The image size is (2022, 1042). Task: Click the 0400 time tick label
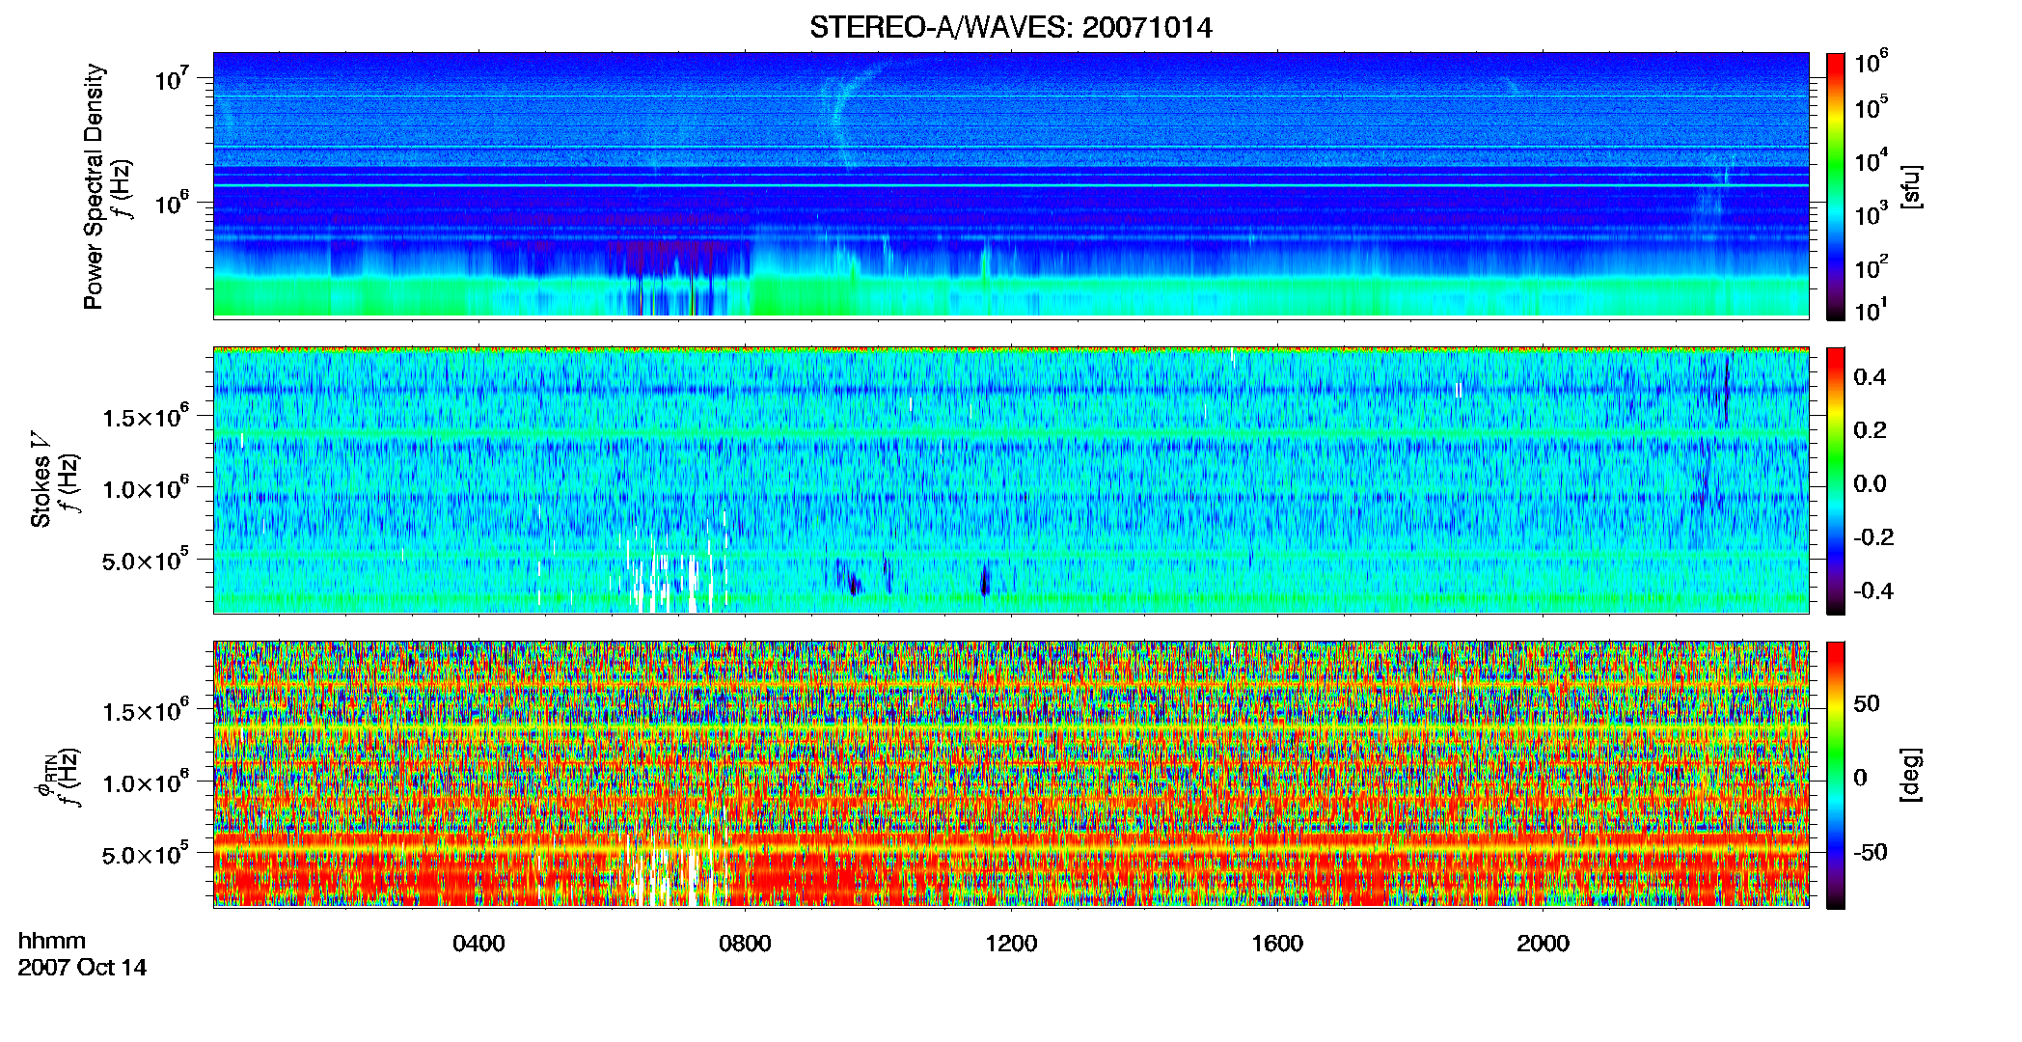(x=478, y=944)
